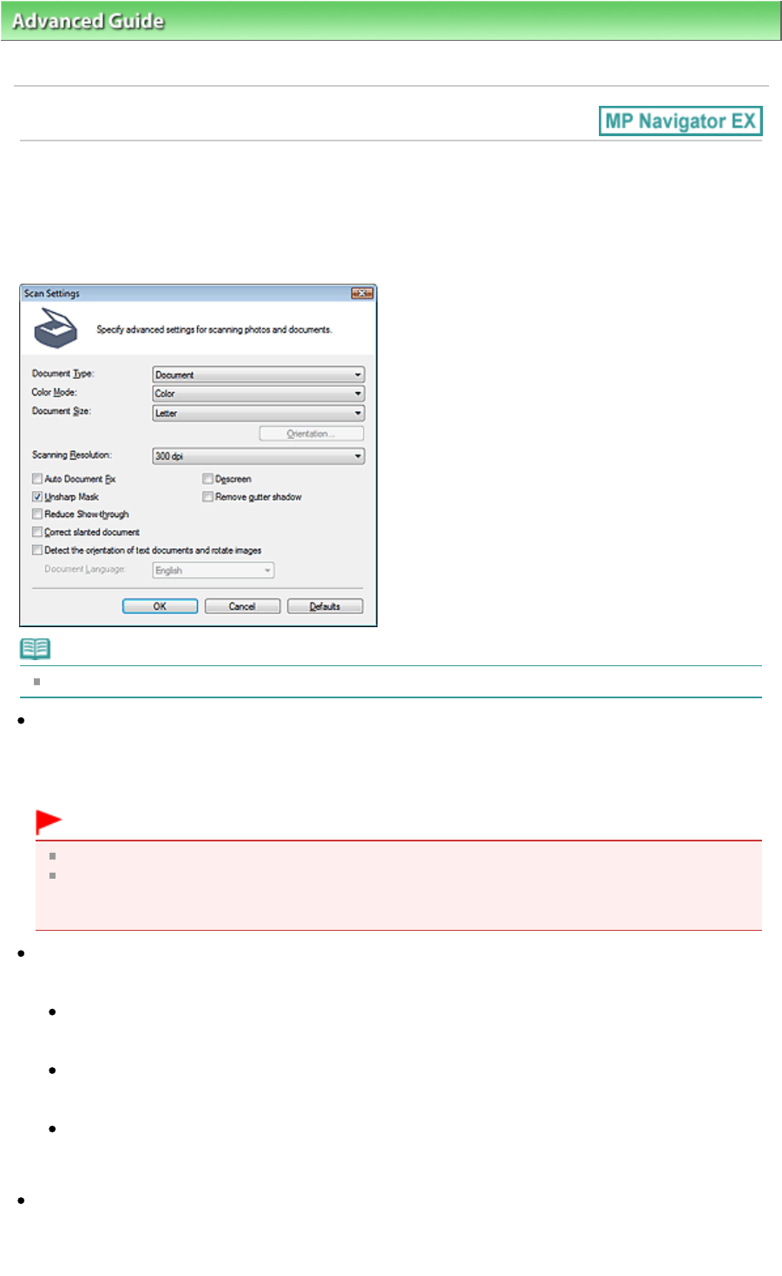Enable the Descreen checkbox
The width and height of the screenshot is (782, 1276).
(208, 479)
